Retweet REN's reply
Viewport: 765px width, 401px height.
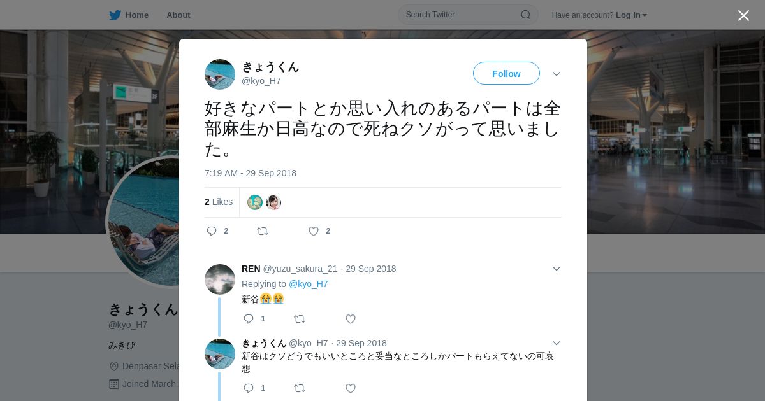(300, 319)
